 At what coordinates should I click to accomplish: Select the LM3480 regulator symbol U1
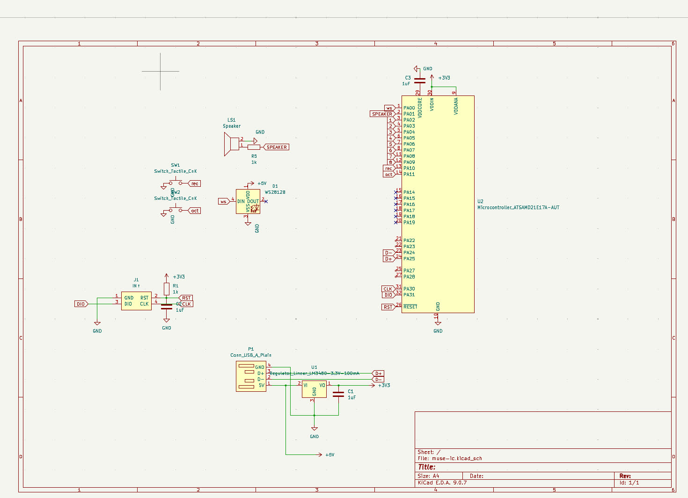tap(314, 388)
